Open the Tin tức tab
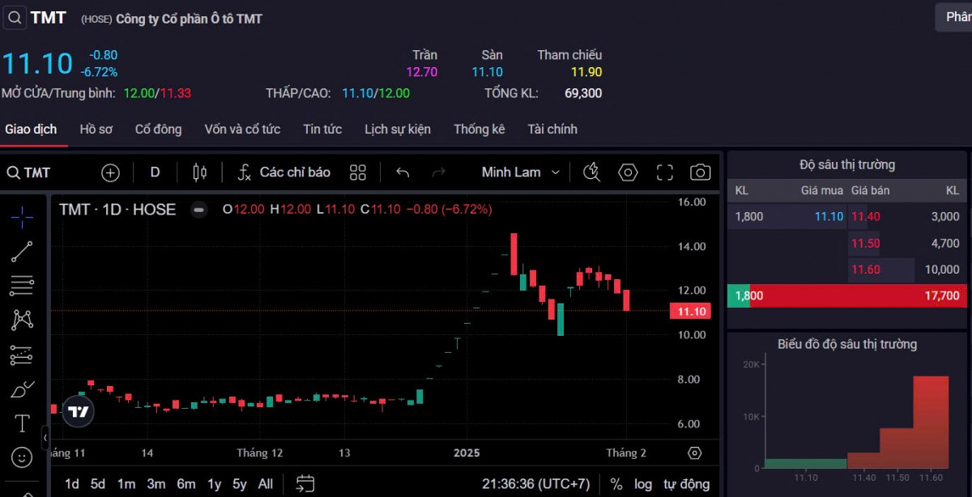Viewport: 972px width, 497px height. pyautogui.click(x=322, y=130)
